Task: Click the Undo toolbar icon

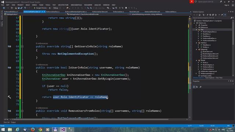Action: pyautogui.click(x=25, y=8)
